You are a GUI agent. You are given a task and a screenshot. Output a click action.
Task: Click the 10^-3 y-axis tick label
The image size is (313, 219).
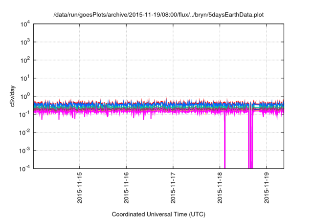point(24,151)
